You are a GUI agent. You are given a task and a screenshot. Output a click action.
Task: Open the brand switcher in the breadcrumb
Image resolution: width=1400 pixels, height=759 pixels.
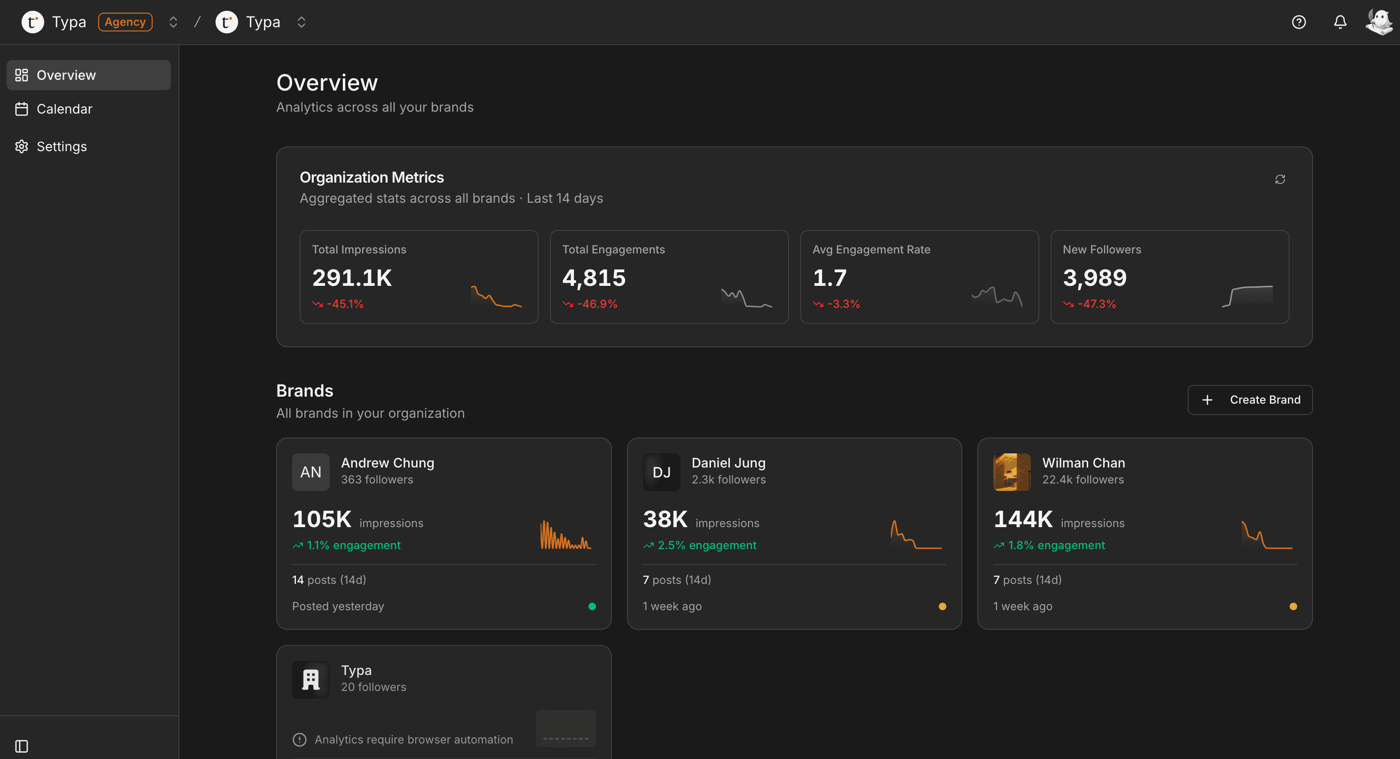301,22
